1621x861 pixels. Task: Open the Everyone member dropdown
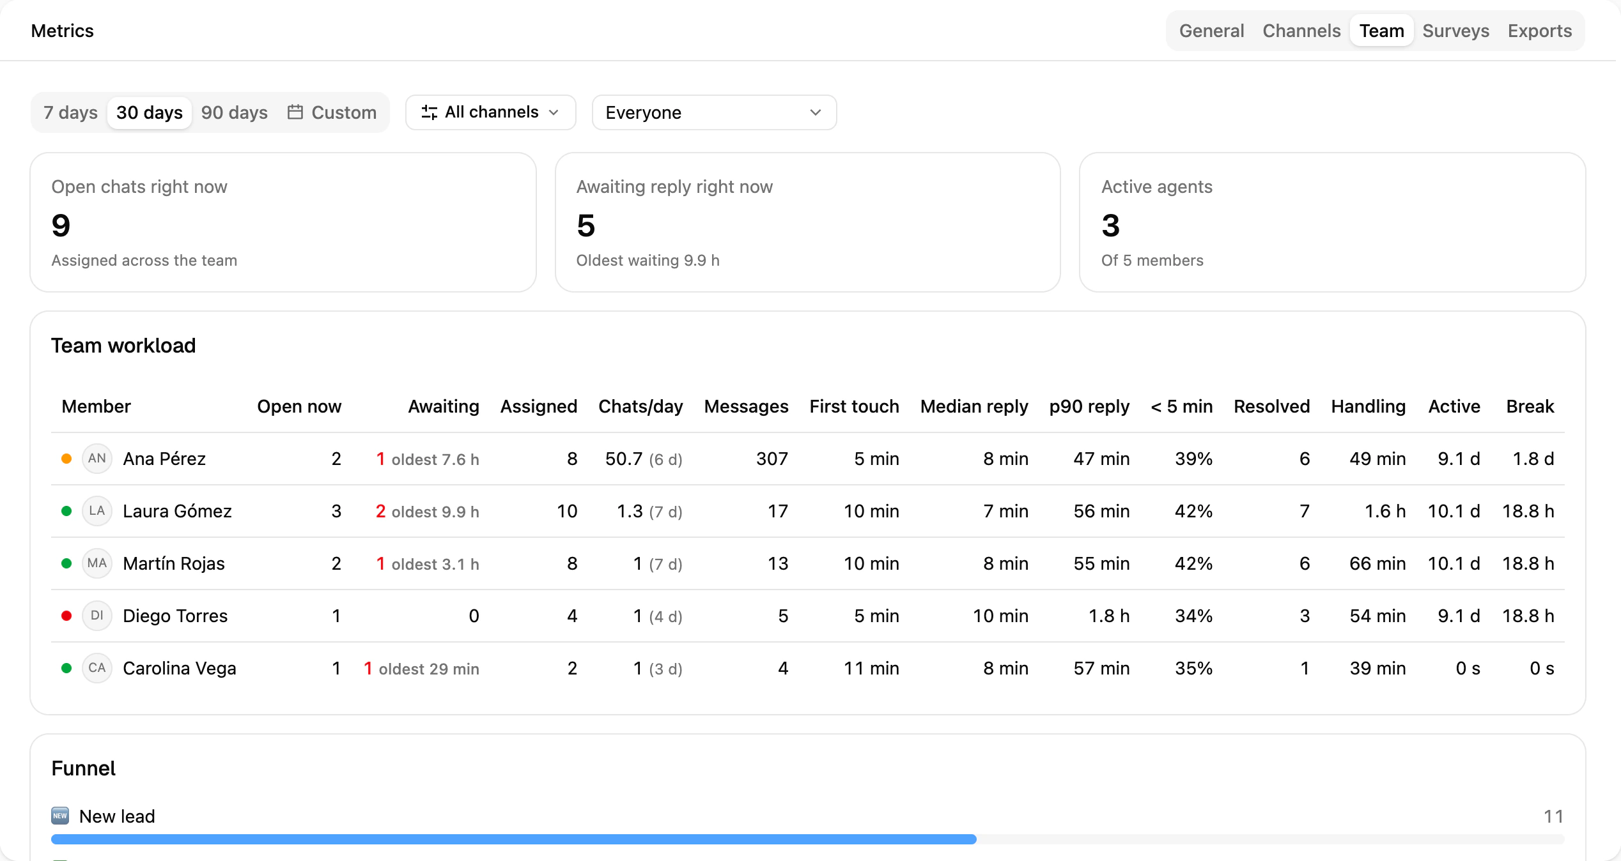[x=714, y=112]
